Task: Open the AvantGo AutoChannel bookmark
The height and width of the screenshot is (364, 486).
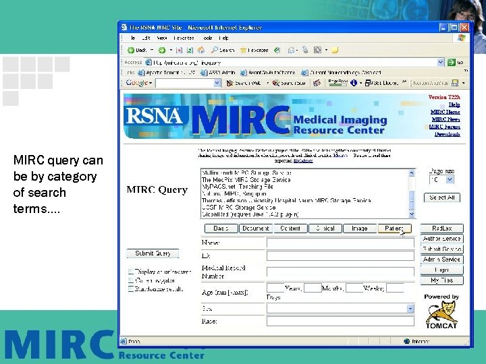Action: 268,73
